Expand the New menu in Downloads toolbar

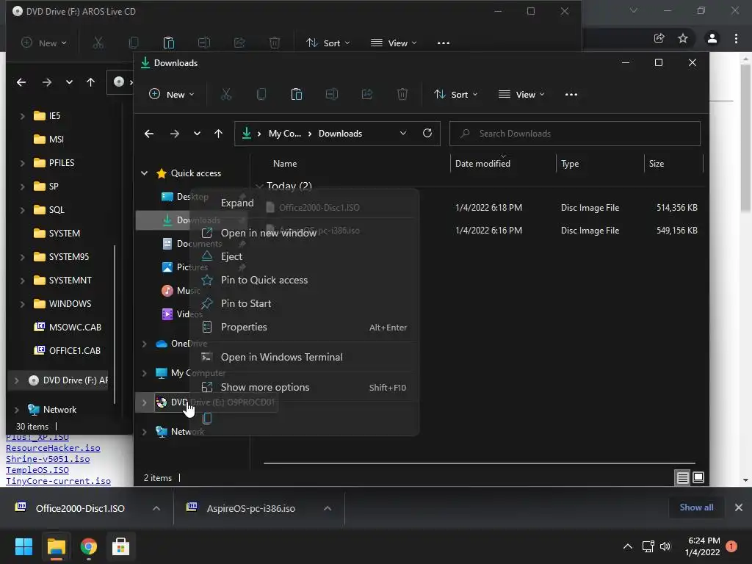(171, 94)
